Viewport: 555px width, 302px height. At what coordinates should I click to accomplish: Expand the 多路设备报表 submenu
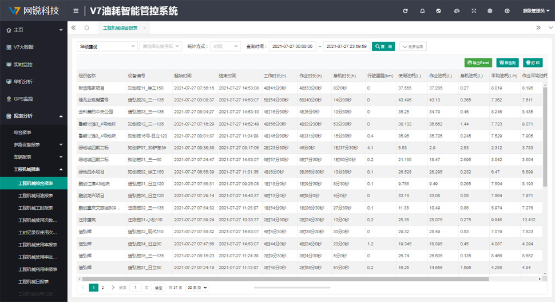click(x=34, y=144)
